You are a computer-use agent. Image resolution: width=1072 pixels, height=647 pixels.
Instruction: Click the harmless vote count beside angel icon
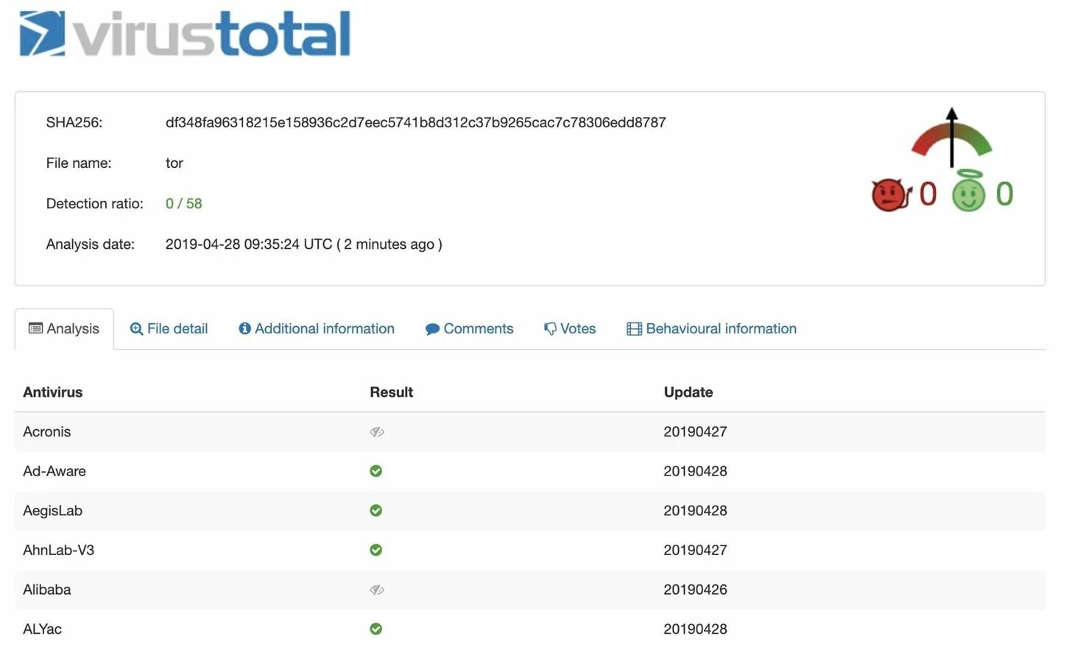click(x=1004, y=194)
